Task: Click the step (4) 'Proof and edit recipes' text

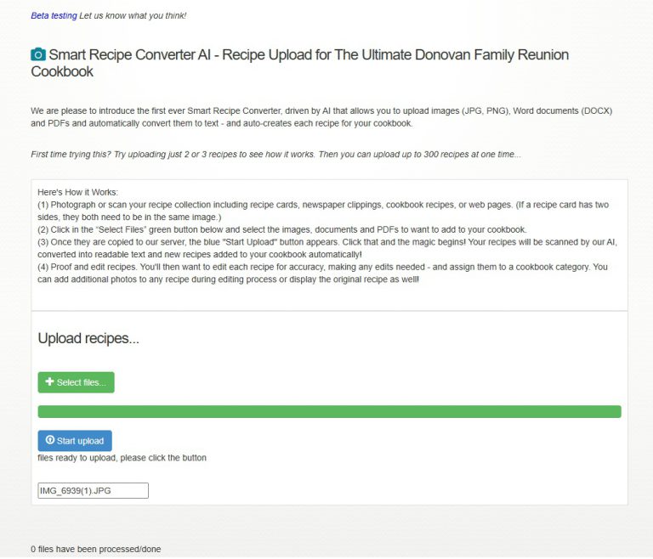Action: pos(322,273)
